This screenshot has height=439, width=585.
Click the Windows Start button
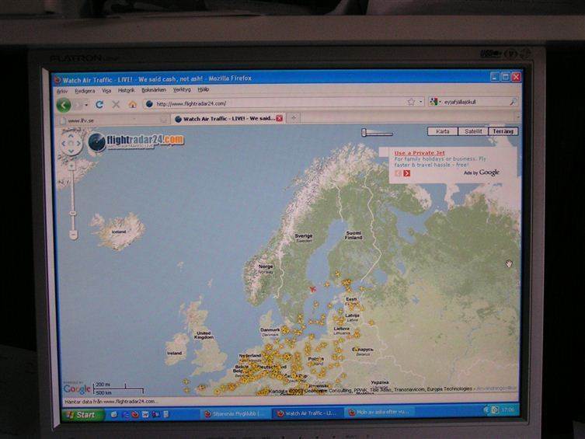[82, 414]
